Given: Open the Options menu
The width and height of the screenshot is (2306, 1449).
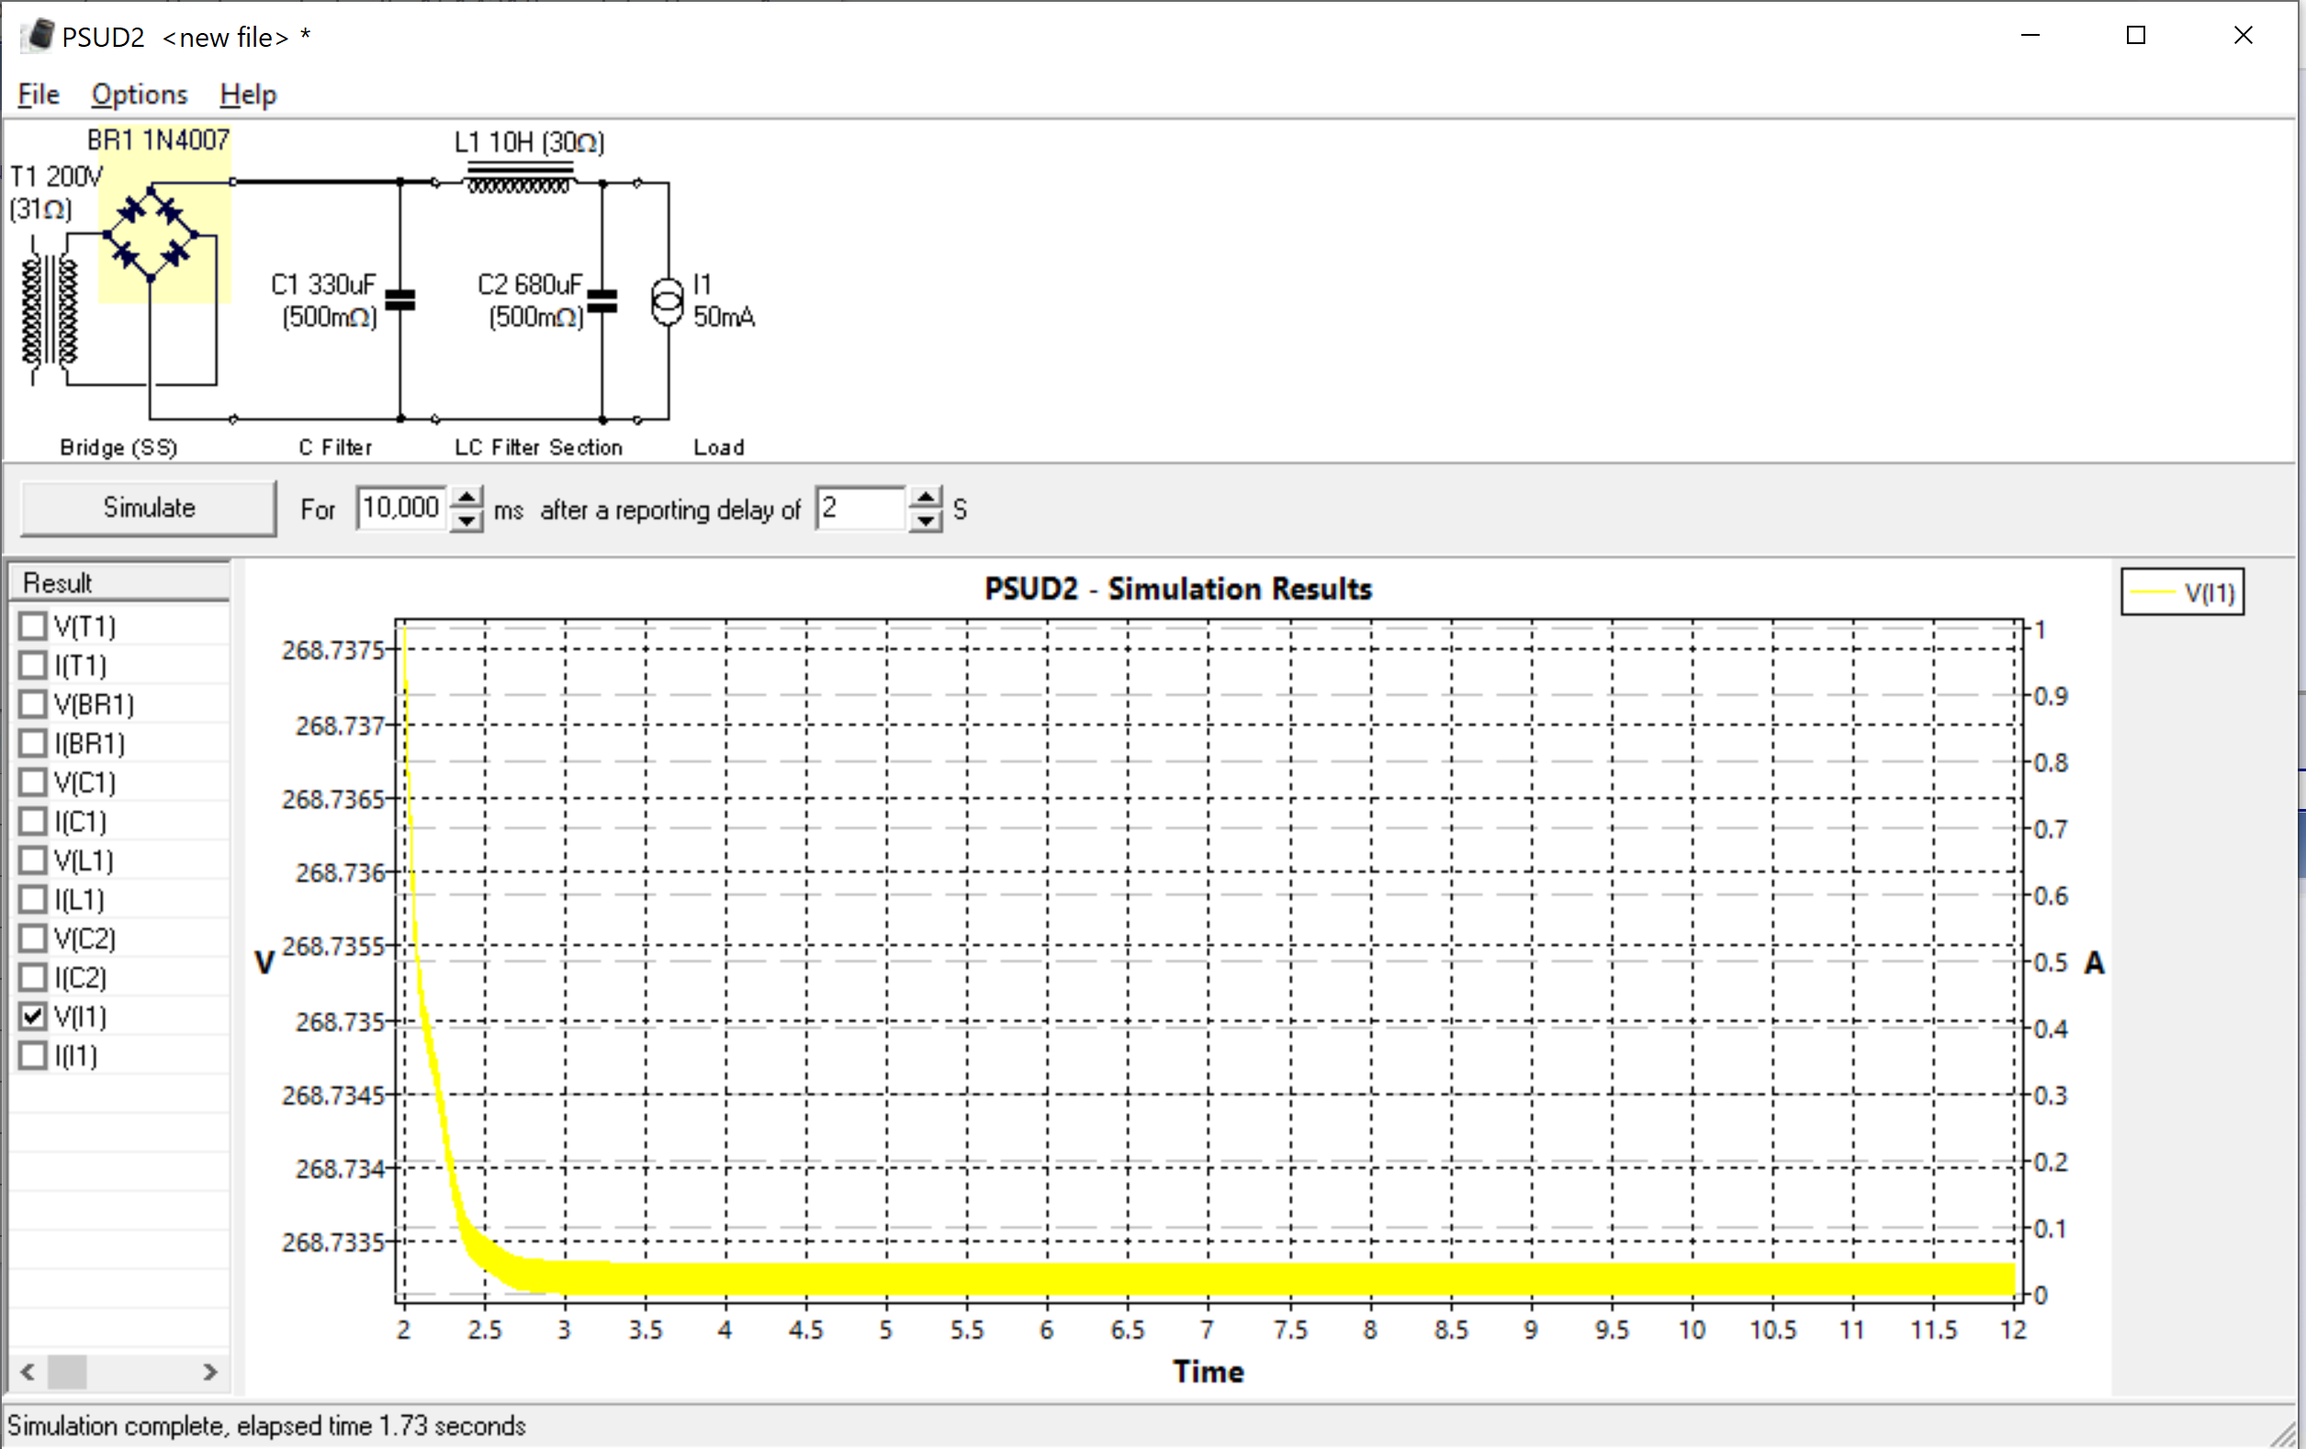Looking at the screenshot, I should click(140, 94).
